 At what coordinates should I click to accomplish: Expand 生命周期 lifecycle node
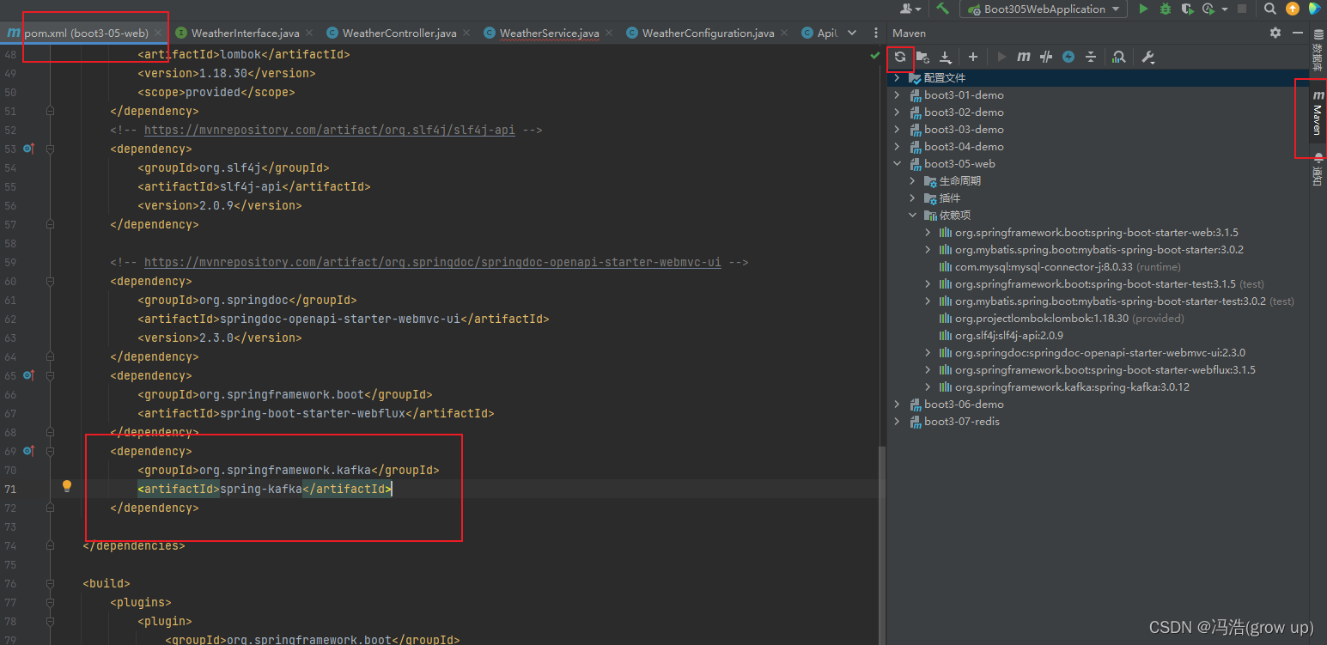point(913,180)
